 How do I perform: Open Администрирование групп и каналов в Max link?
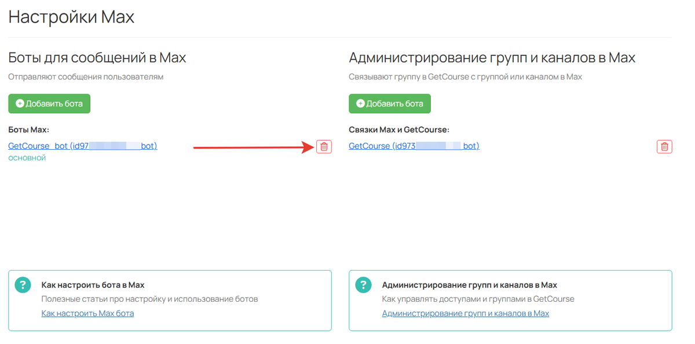point(465,313)
